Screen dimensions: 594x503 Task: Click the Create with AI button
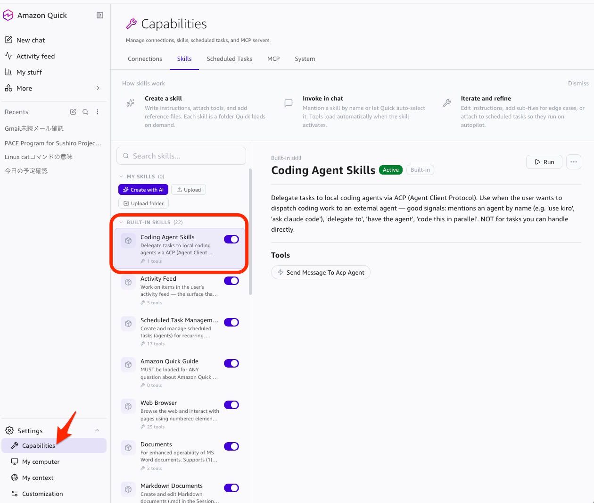pos(143,190)
